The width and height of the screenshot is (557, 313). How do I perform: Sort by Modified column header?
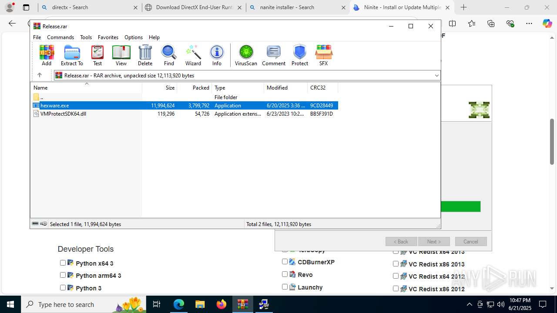tap(286, 87)
